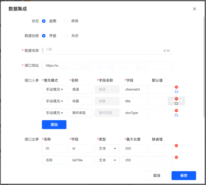Click 取消 to cancel the dialog
The width and height of the screenshot is (206, 185).
(157, 176)
